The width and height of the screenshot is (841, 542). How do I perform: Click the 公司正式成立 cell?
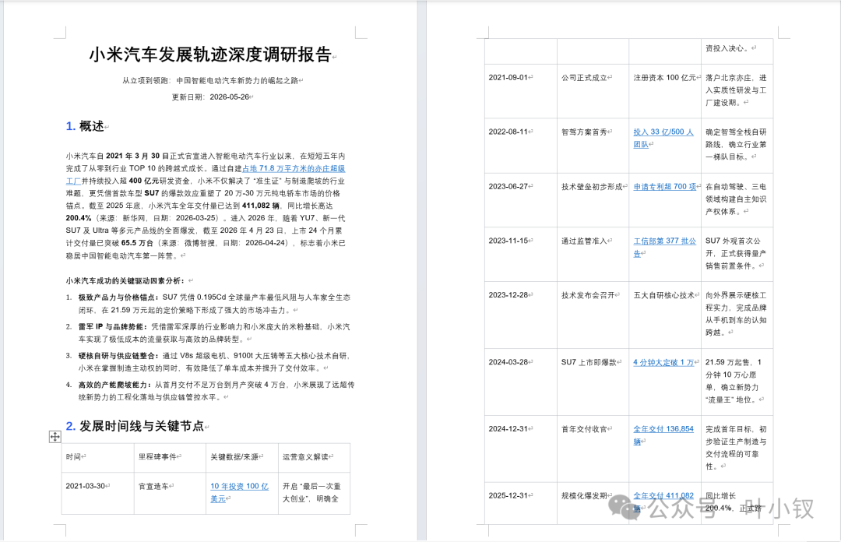click(x=593, y=91)
